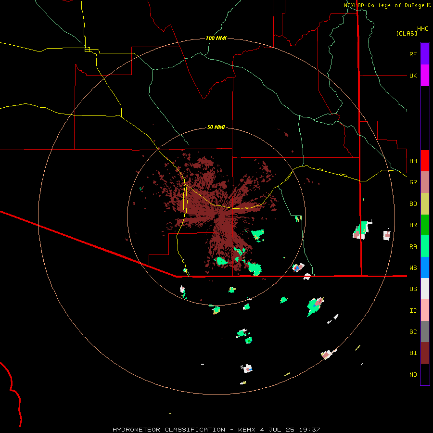Image resolution: width=433 pixels, height=433 pixels.
Task: Click the magenta UK color swatch
Action: [x=425, y=76]
